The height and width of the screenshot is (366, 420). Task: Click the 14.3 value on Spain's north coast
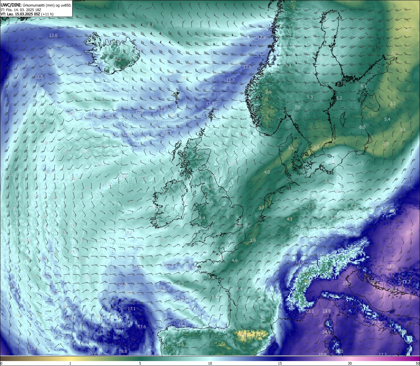(182, 325)
